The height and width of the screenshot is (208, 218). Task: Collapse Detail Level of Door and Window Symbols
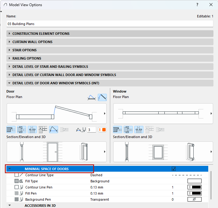[x=110, y=83]
